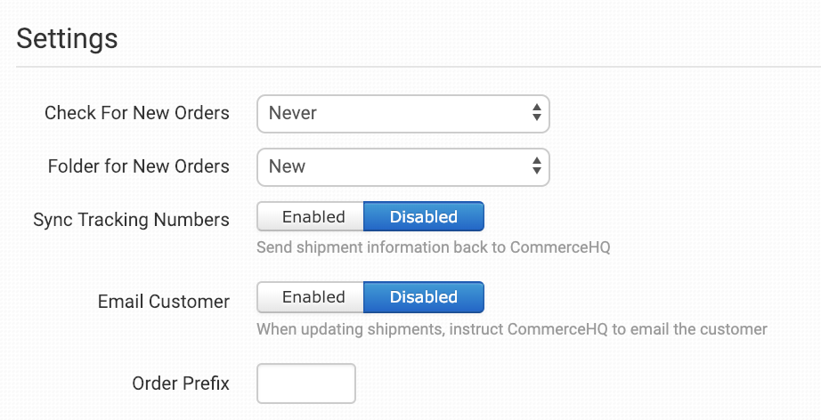Click the stepper arrows on the Never dropdown
Viewport: 821px width, 420px height.
(x=537, y=114)
